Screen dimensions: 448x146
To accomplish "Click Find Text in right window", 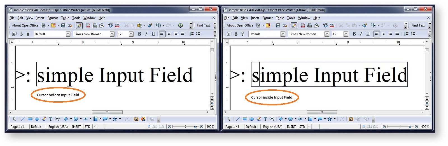I will click(x=418, y=25).
